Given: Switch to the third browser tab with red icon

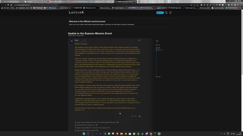Looking at the screenshot, I should pos(57,2).
